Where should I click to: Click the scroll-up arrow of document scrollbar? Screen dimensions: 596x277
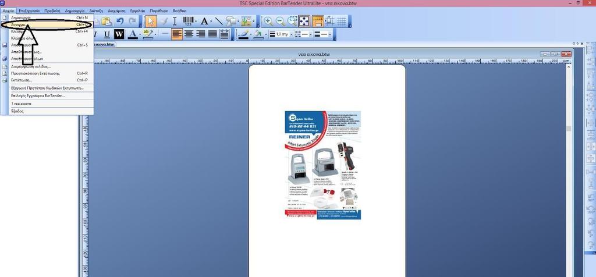pyautogui.click(x=569, y=67)
